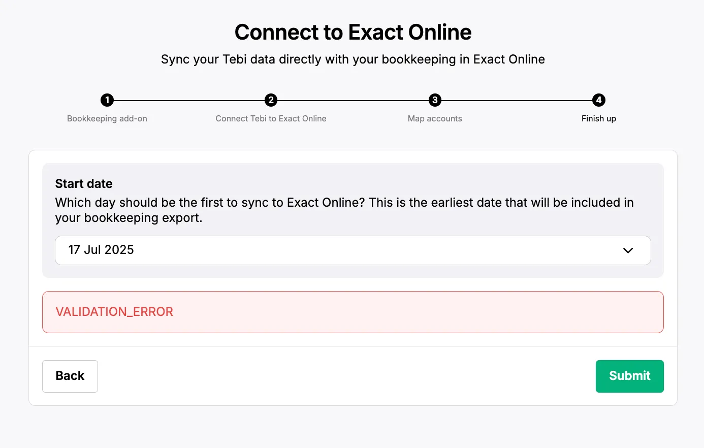Click the Connect to Exact Online heading

pyautogui.click(x=353, y=32)
